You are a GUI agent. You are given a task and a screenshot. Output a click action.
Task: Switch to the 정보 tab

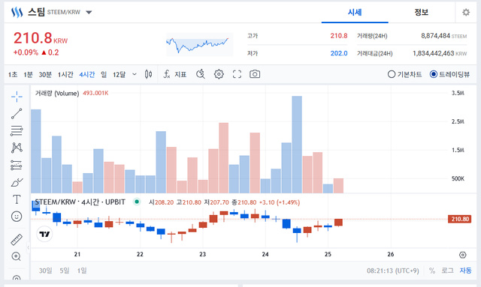(x=421, y=12)
